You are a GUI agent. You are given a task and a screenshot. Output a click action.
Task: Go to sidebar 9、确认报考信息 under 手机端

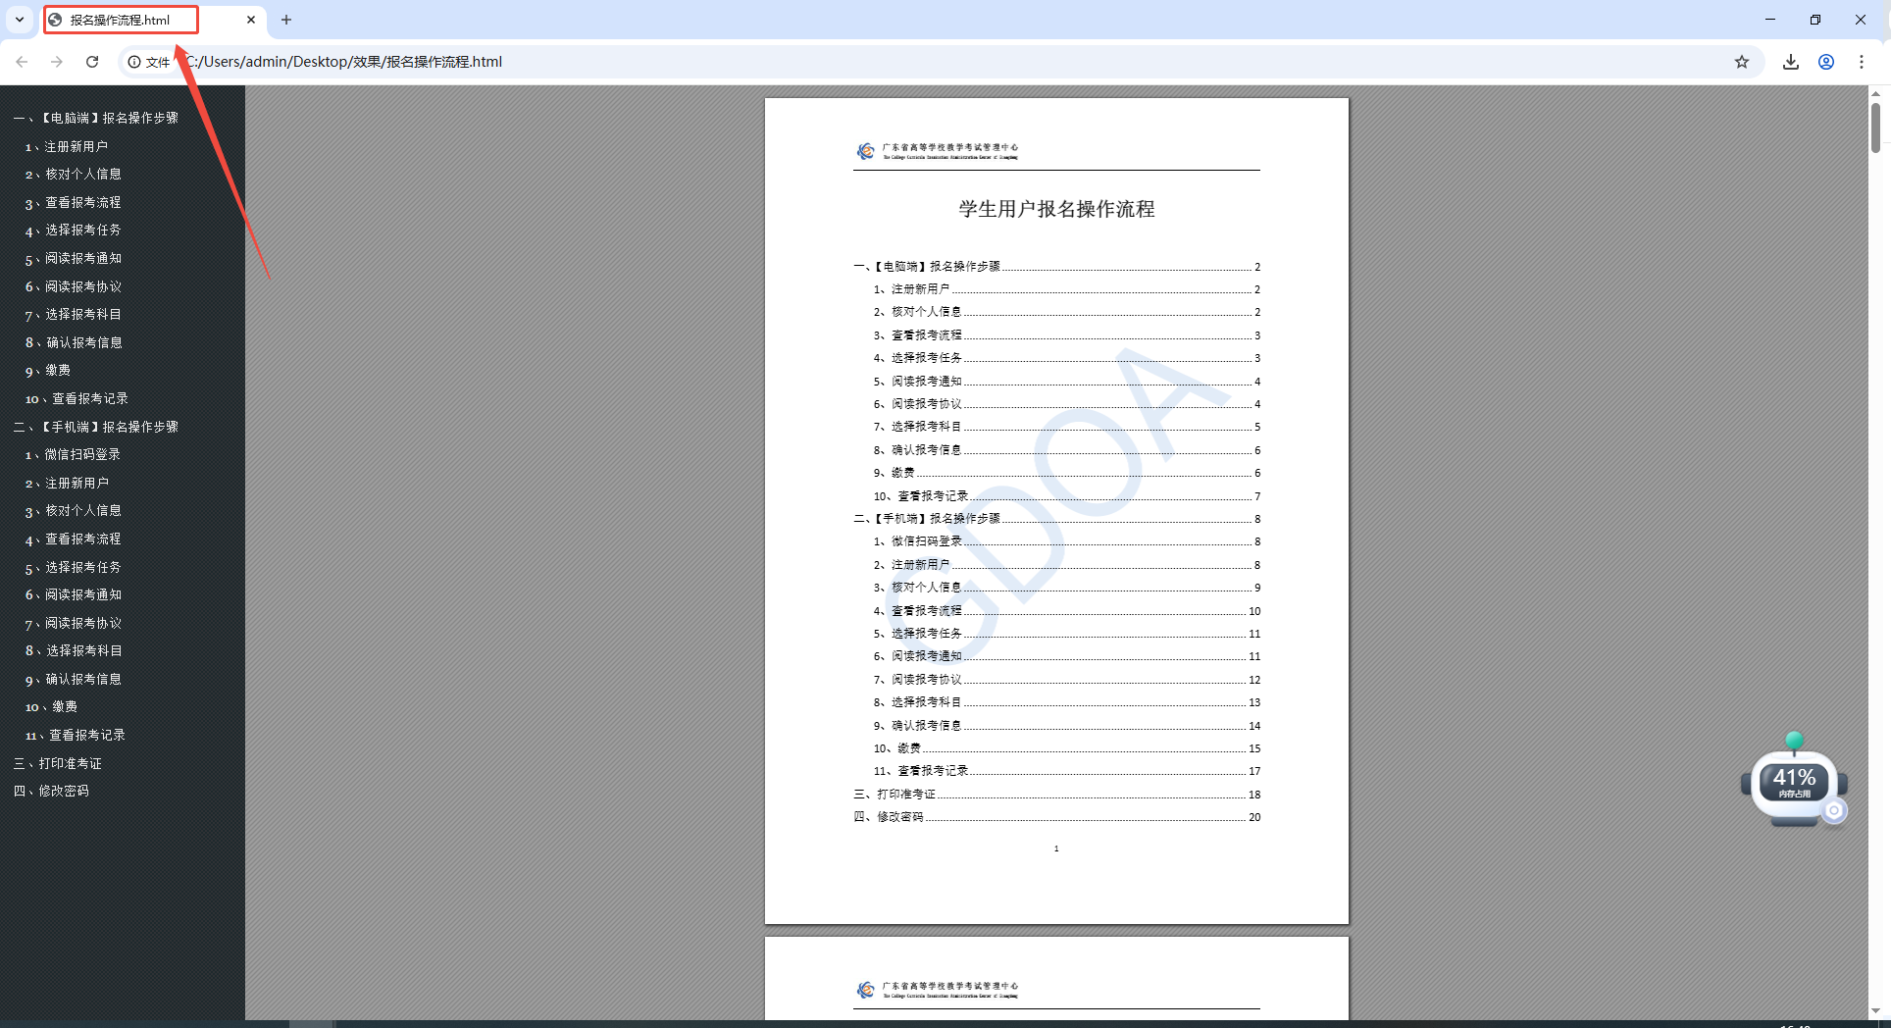pyautogui.click(x=74, y=679)
